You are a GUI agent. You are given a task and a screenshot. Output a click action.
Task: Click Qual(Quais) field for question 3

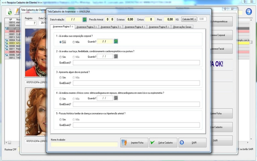pos(136,83)
